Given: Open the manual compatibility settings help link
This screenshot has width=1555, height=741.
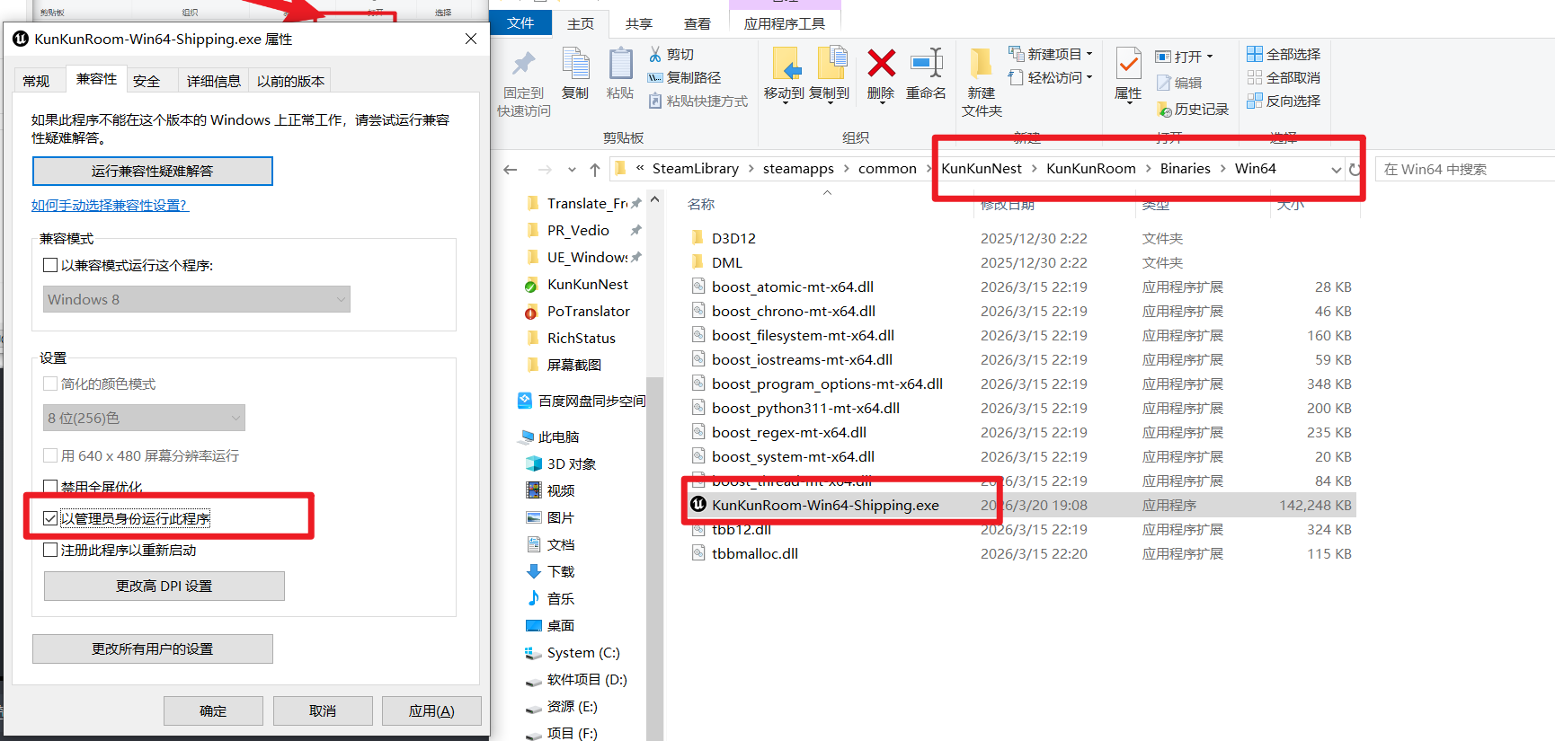Looking at the screenshot, I should pyautogui.click(x=110, y=205).
